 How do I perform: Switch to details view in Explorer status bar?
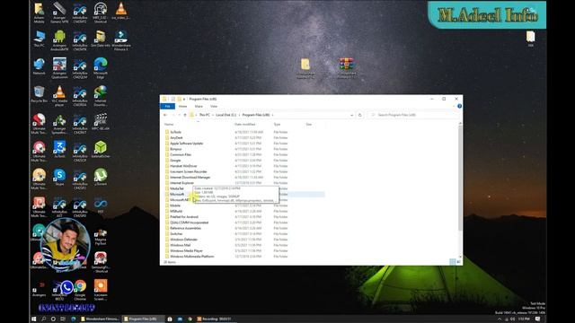coord(453,262)
